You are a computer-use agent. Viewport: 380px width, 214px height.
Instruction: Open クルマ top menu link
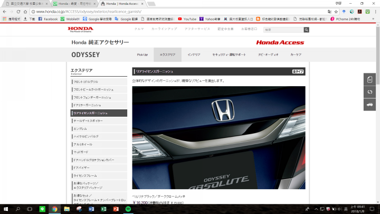[139, 29]
